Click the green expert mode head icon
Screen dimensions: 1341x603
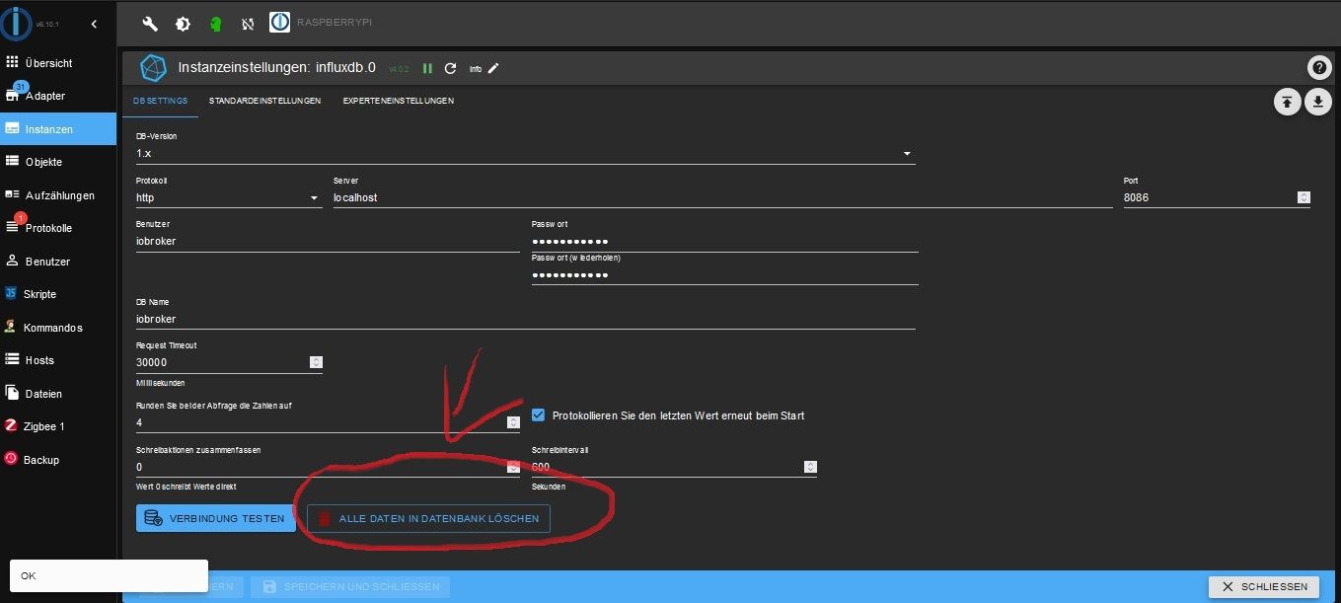click(x=215, y=24)
